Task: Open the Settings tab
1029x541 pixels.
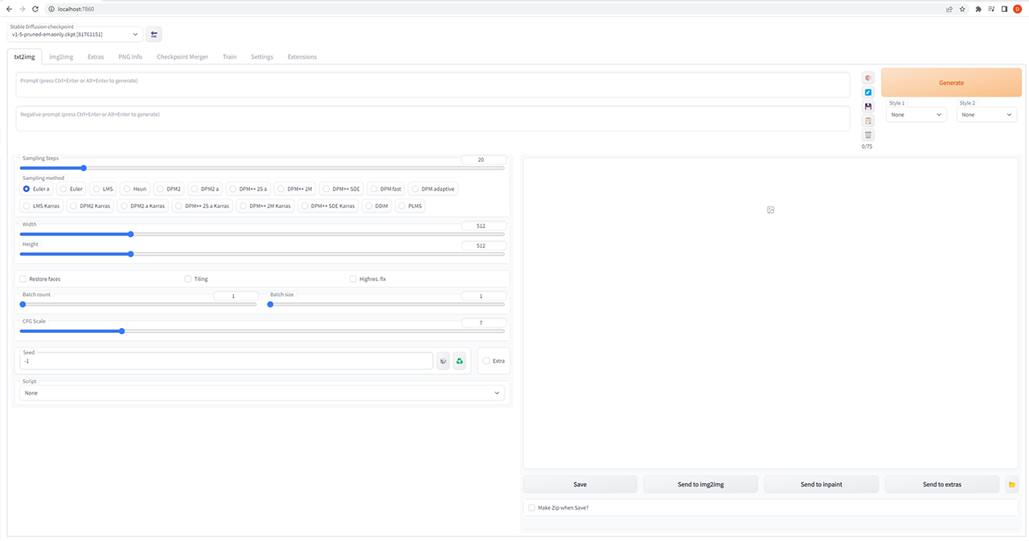Action: (x=261, y=57)
